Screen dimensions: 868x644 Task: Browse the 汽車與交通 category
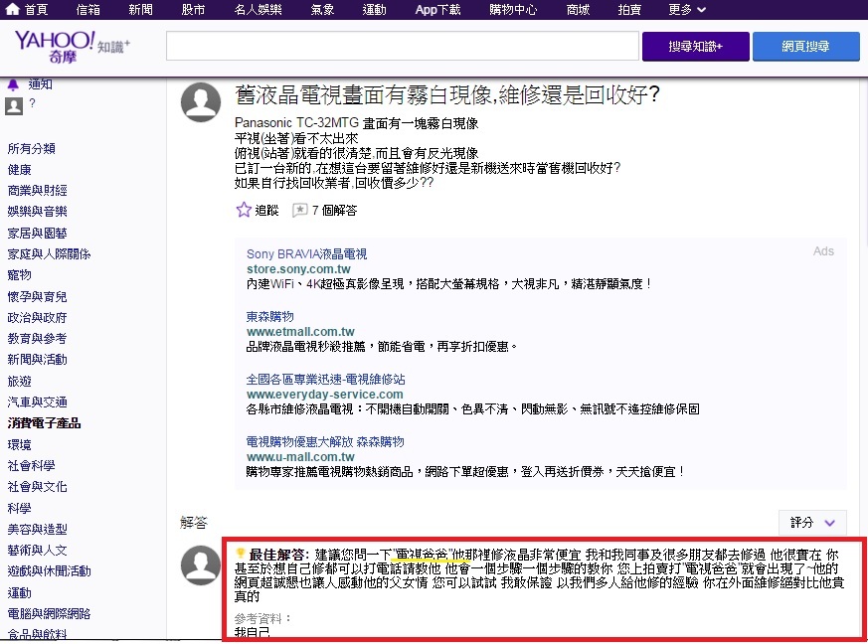click(x=37, y=402)
